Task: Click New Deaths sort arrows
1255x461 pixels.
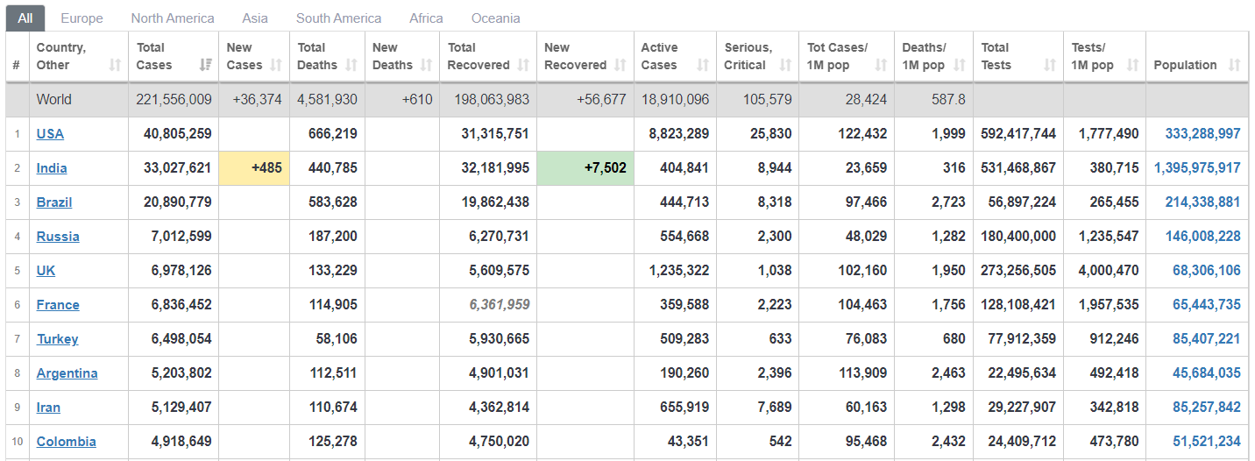Action: [426, 65]
